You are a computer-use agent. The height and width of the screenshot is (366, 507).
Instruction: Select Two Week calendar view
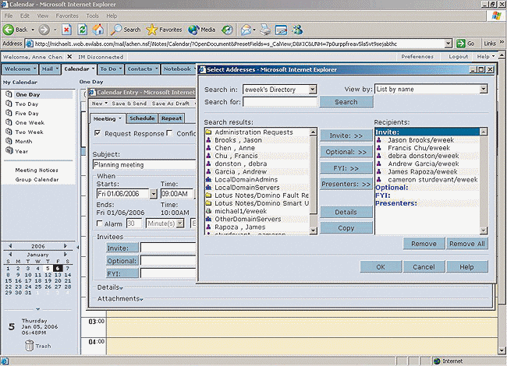coord(29,132)
